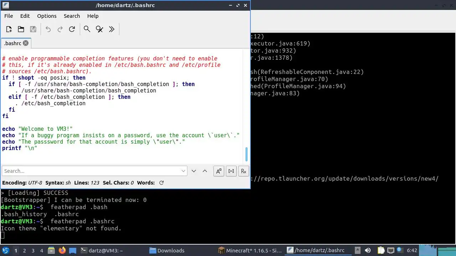Screen dimensions: 456x256
Task: Click the 6:42 clock on taskbar
Action: (412, 251)
